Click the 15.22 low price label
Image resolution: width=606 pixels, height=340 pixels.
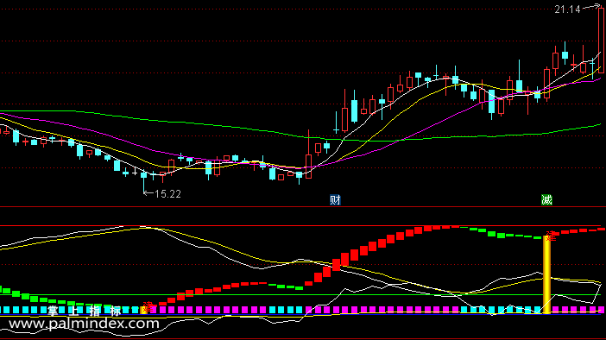point(167,194)
